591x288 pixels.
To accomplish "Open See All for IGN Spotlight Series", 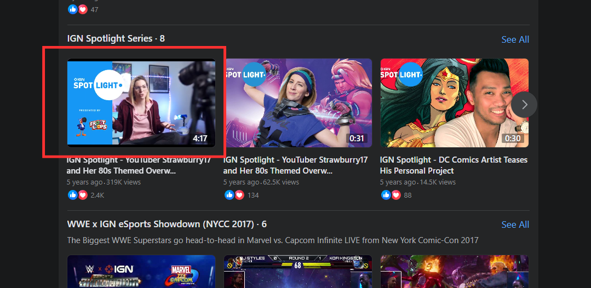I will click(515, 39).
